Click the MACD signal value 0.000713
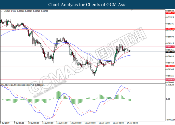The height and width of the screenshot is (125, 175). [x=29, y=85]
